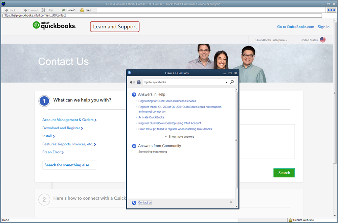The height and width of the screenshot is (223, 338).
Task: Click the US flag icon
Action: pyautogui.click(x=323, y=39)
